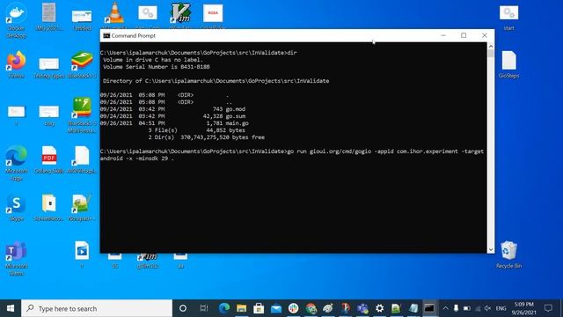Screen dimensions: 563x317
Task: Open File Explorer from the taskbar
Action: (x=241, y=308)
